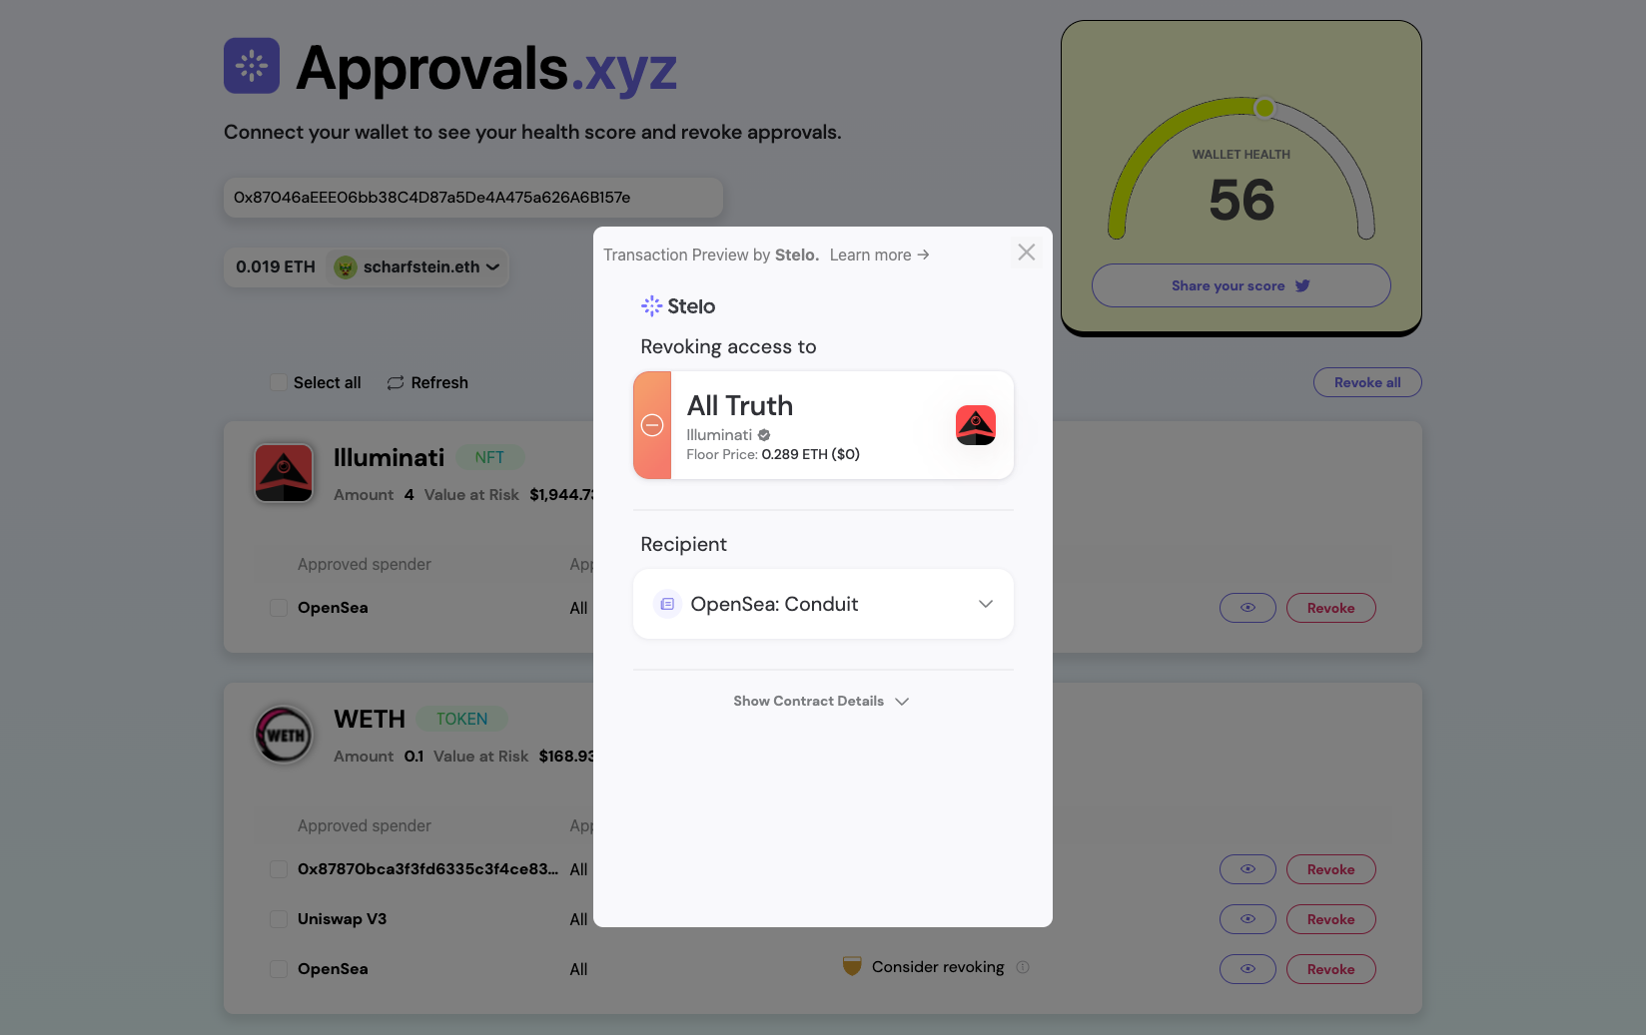
Task: Click the TOKEN tag beside WETH
Action: 461,719
